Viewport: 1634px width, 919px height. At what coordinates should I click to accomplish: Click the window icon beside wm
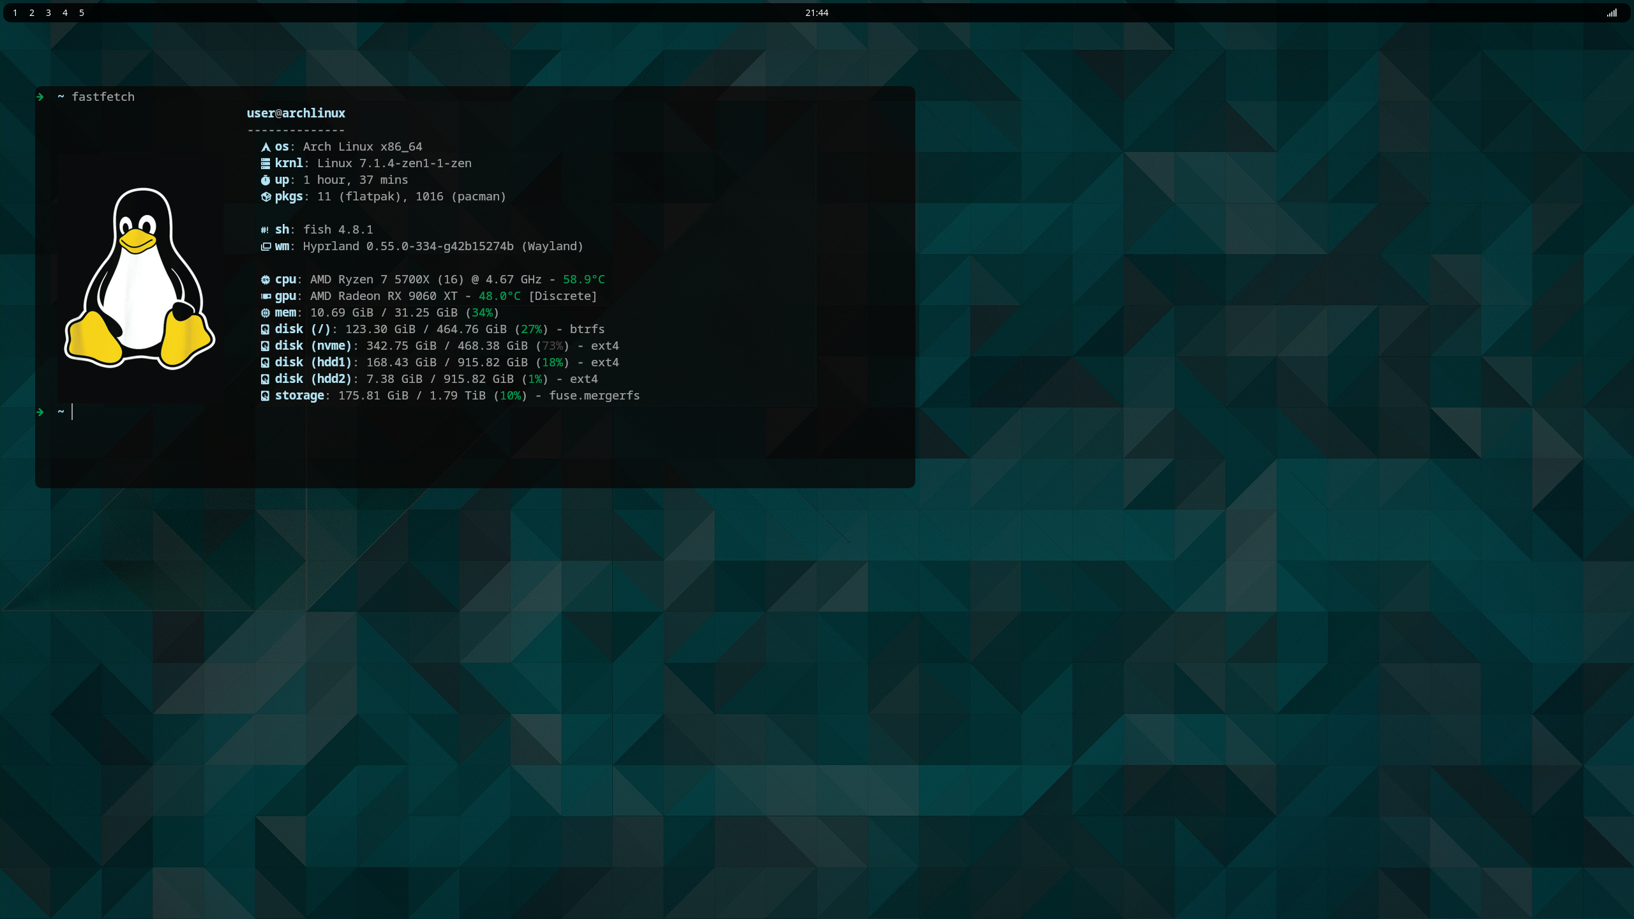[266, 246]
